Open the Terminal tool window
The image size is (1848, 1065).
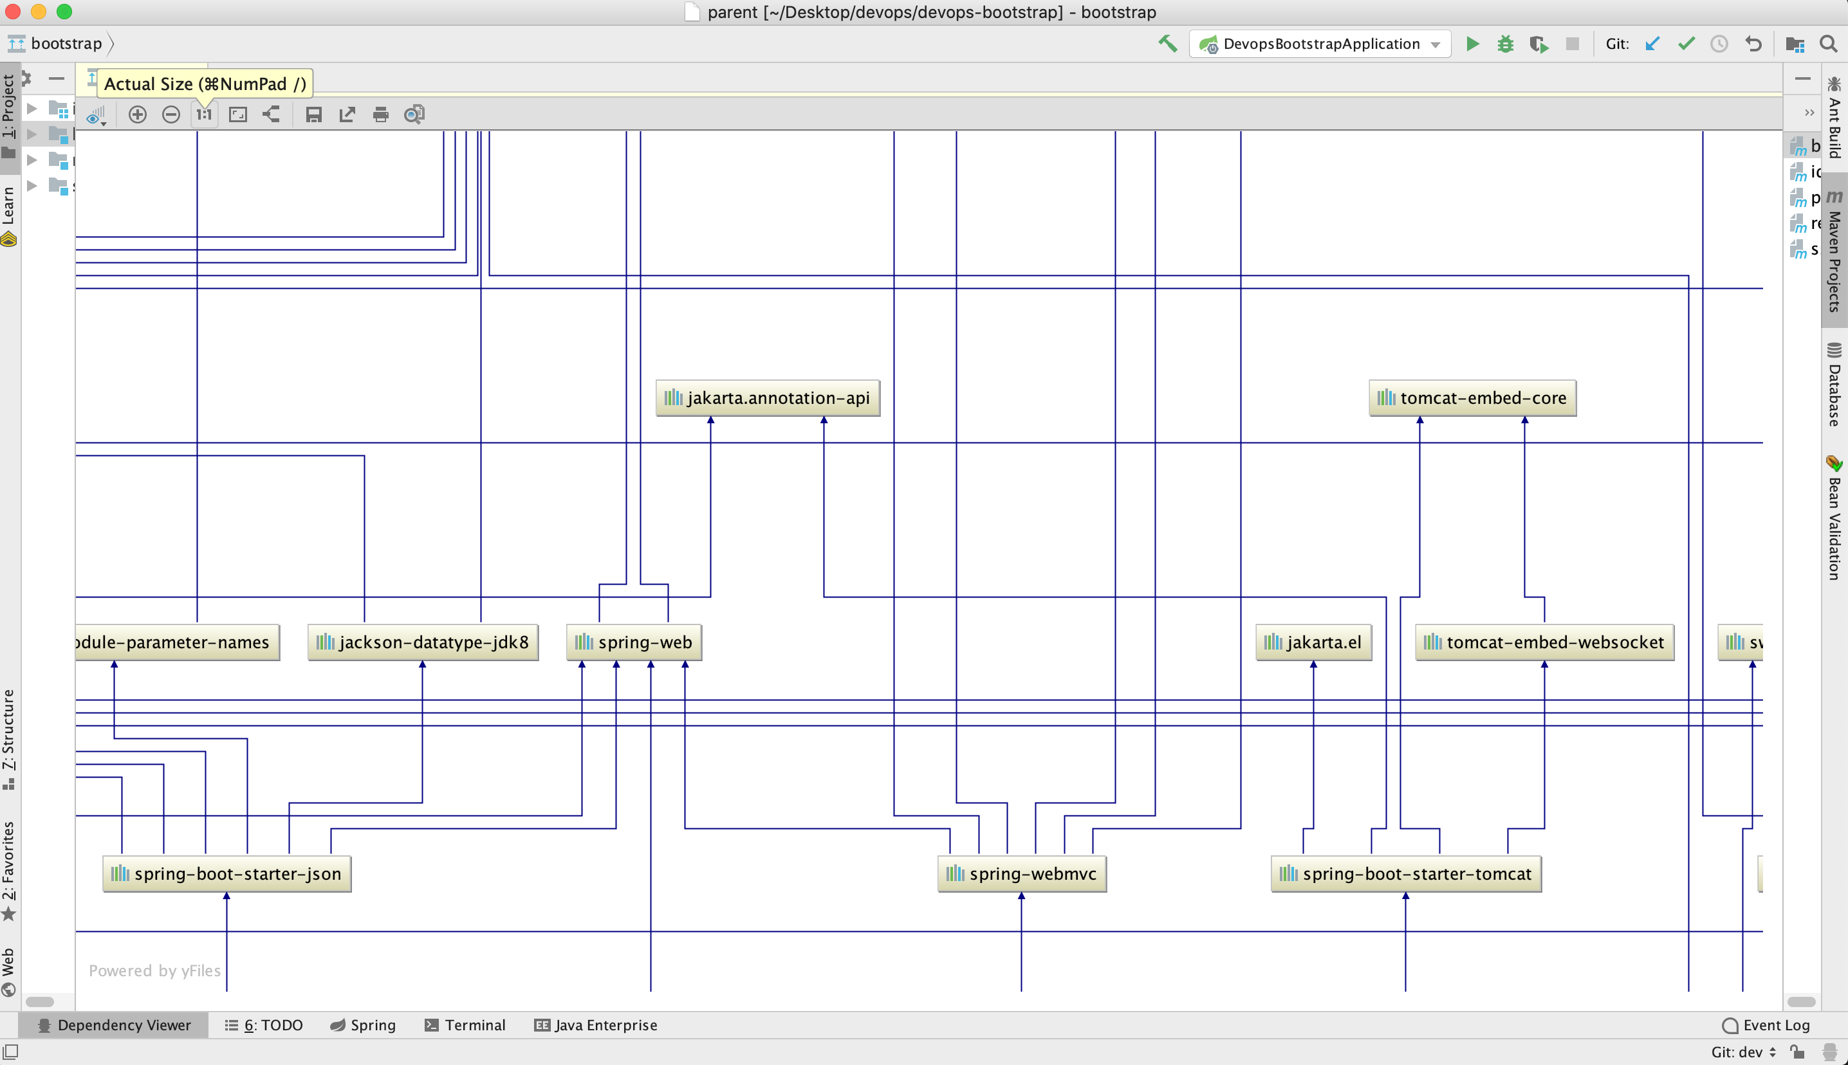[x=465, y=1024]
